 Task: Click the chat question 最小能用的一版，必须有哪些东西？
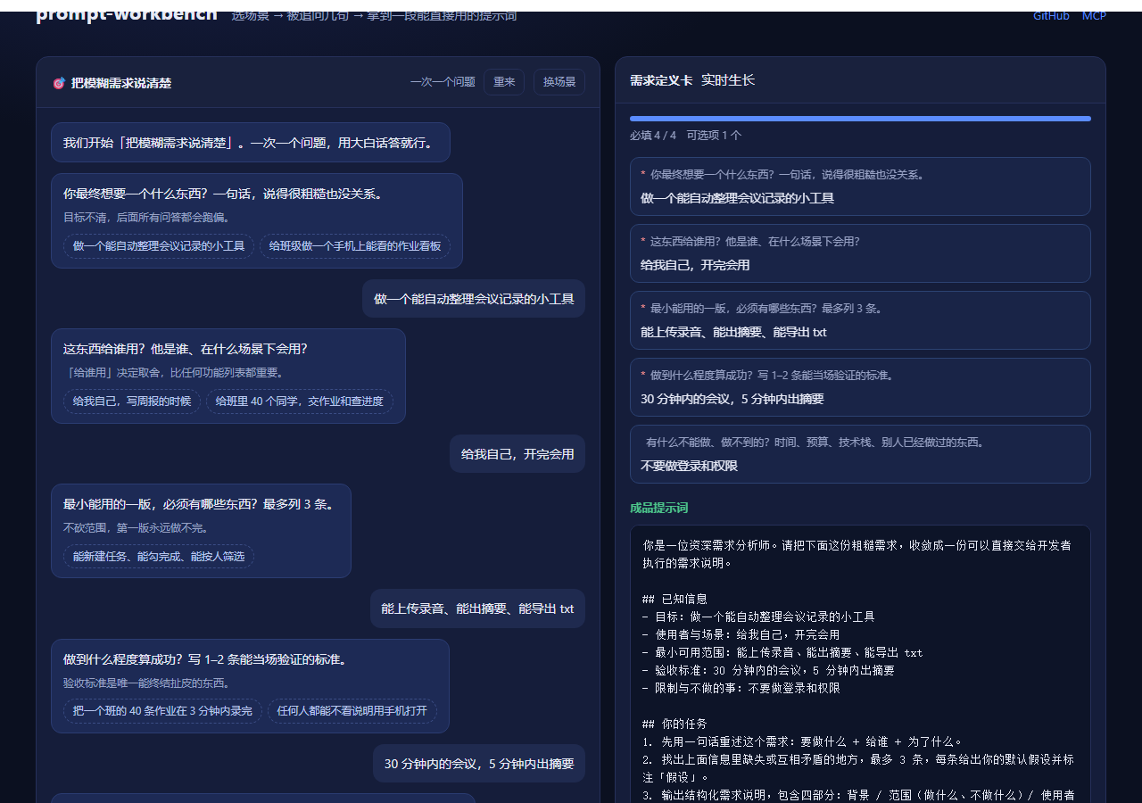click(201, 504)
